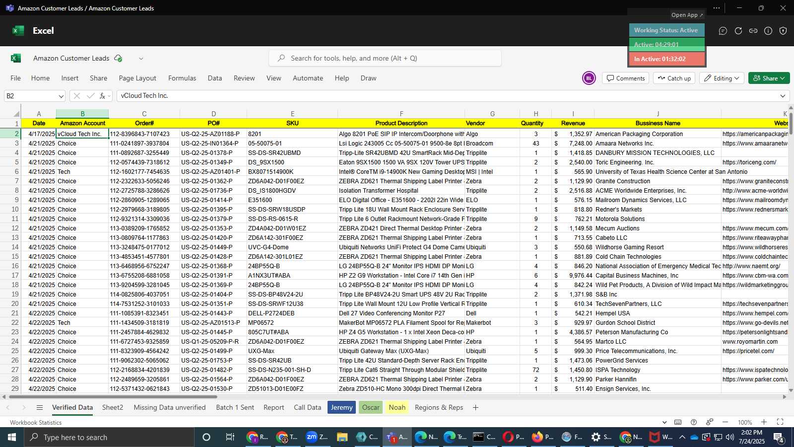
Task: Click the saved-to-cloud status icon by filename
Action: click(118, 58)
